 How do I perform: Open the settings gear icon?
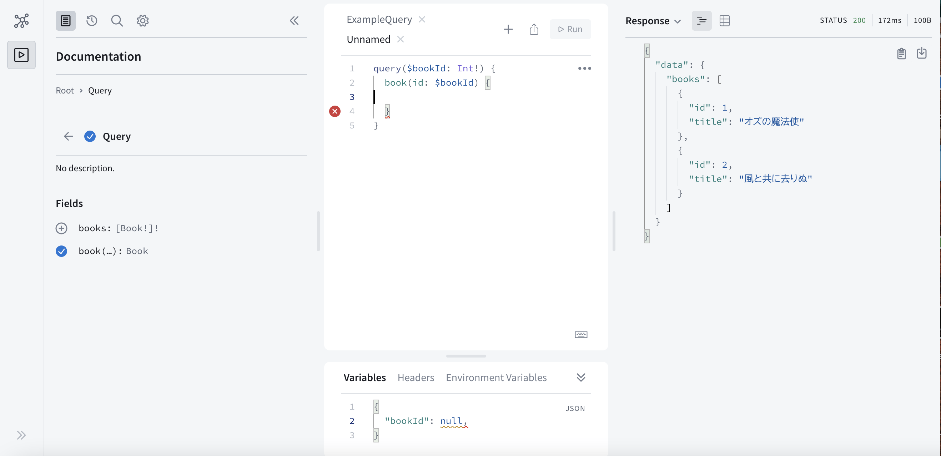(x=142, y=20)
